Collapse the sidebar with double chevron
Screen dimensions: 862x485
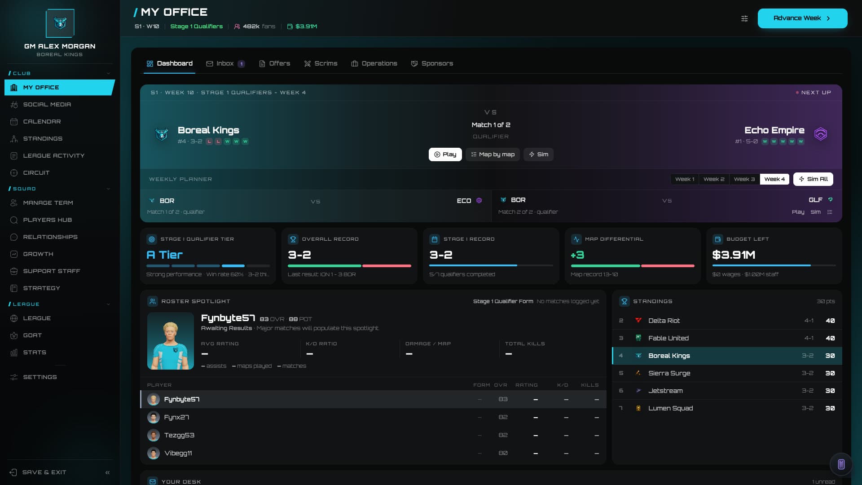click(107, 472)
